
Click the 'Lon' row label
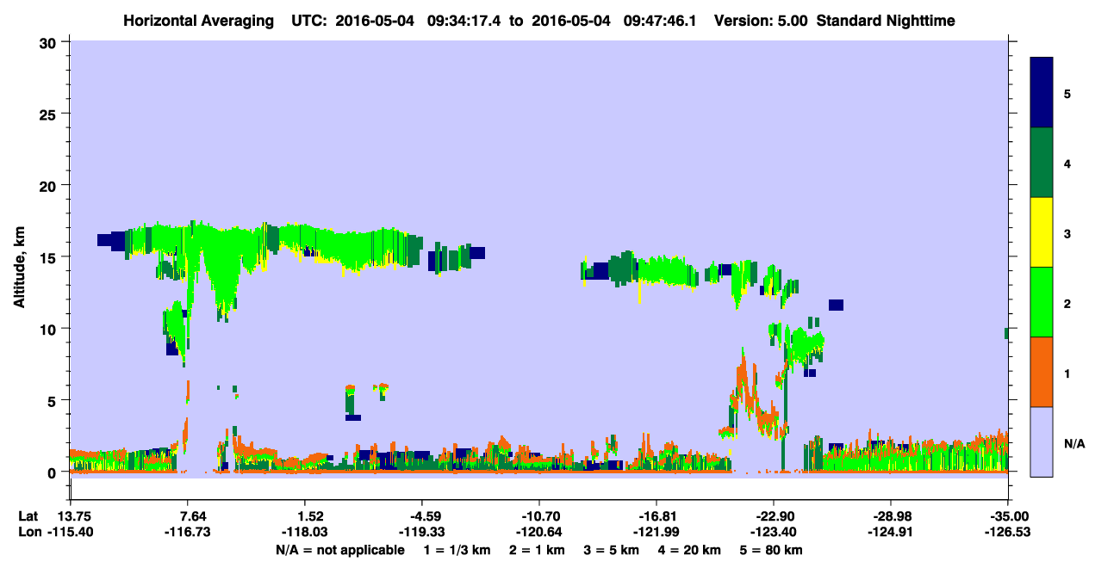[x=29, y=532]
